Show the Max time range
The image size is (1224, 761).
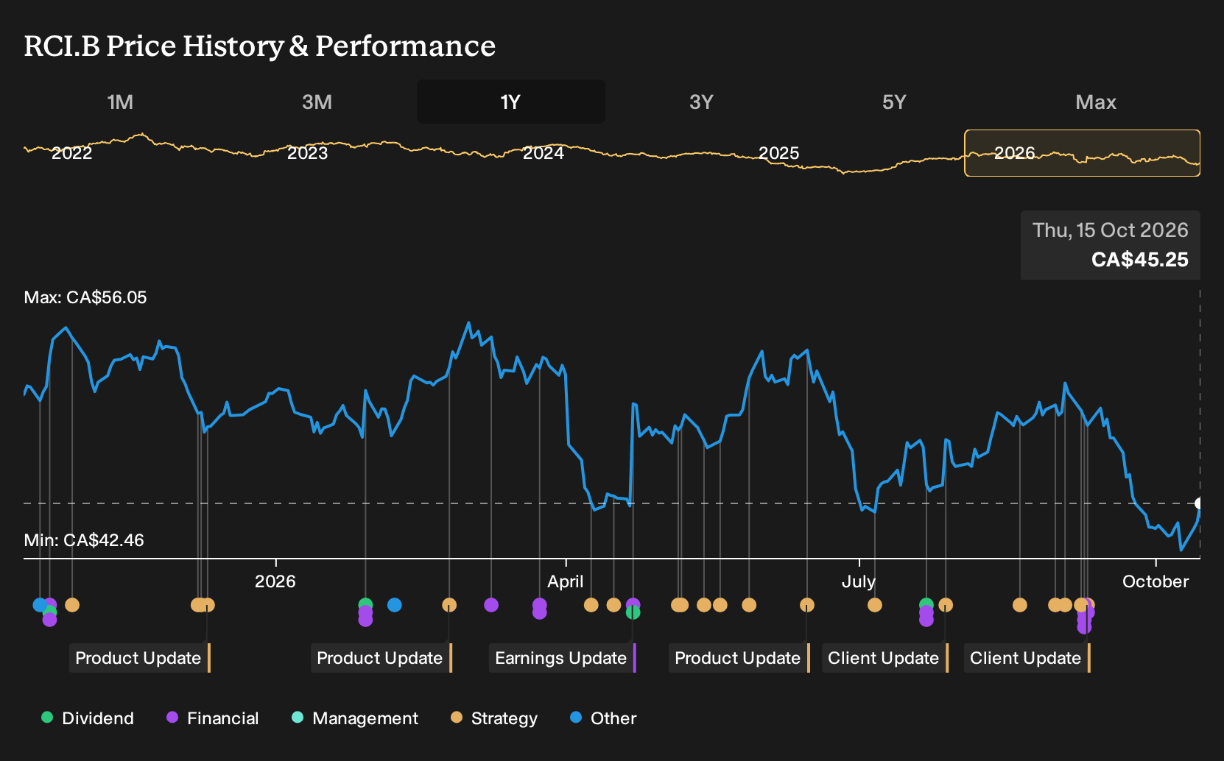click(1096, 102)
